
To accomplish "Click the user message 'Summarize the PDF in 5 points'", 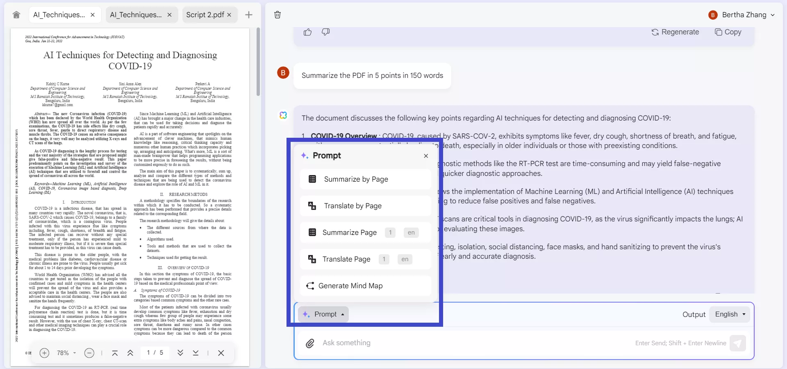I will (x=372, y=75).
